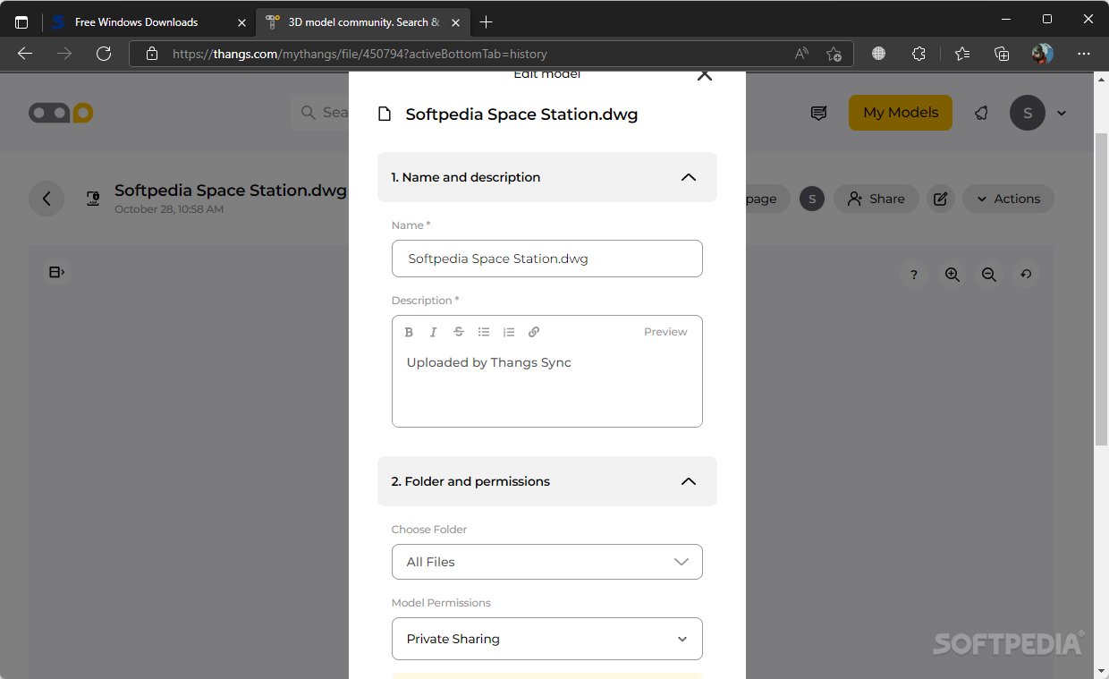
Task: Click the small S collaborator avatar
Action: pos(812,199)
